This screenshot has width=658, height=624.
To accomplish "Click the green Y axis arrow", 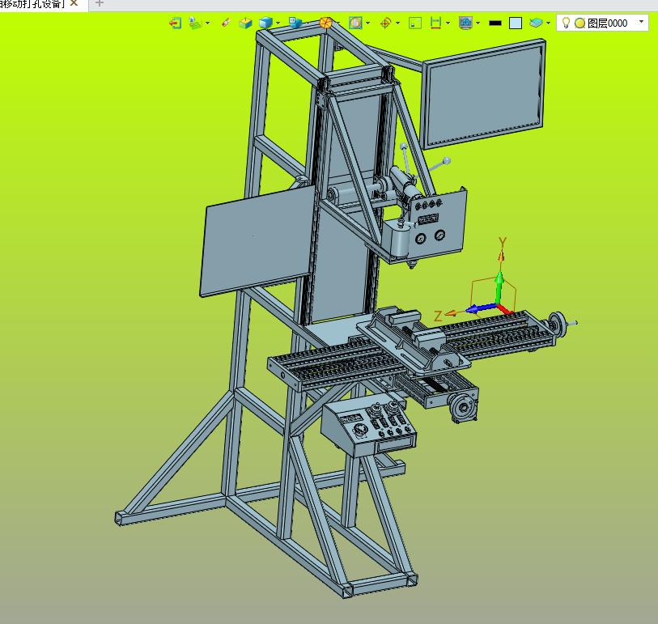I will (499, 287).
